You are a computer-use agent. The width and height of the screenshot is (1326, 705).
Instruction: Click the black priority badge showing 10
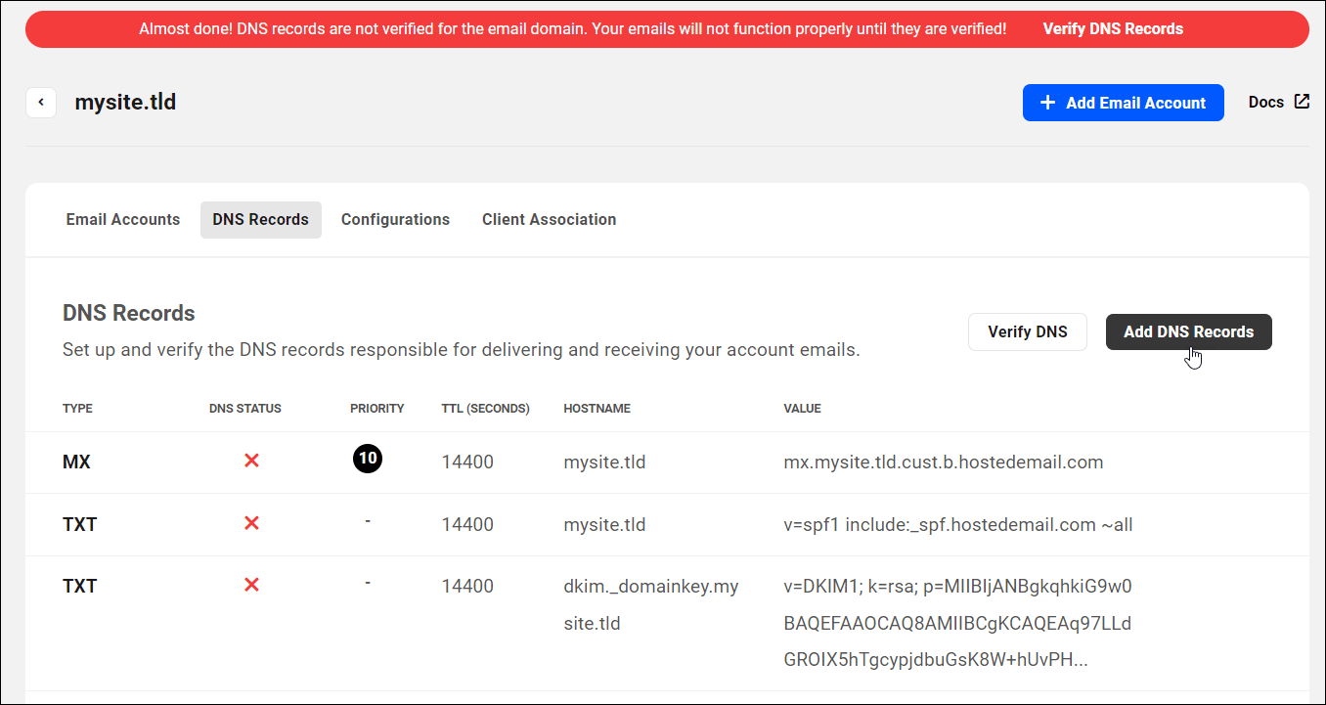tap(368, 460)
